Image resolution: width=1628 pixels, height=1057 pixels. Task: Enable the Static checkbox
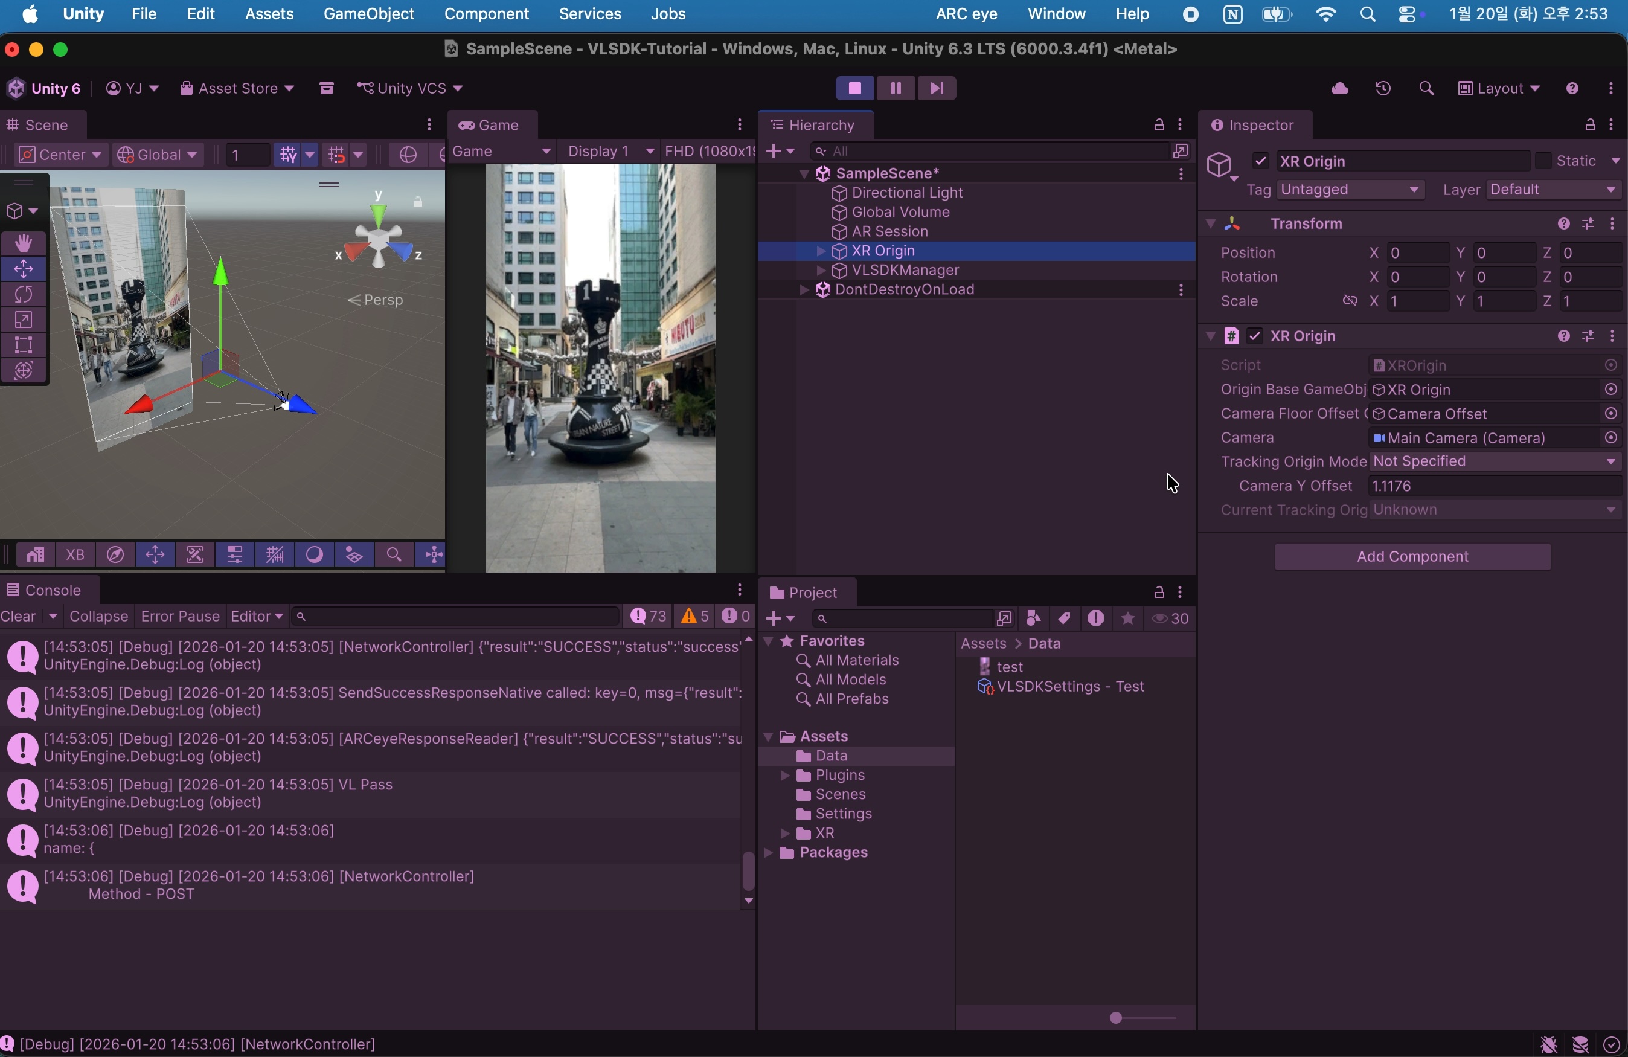(1543, 161)
